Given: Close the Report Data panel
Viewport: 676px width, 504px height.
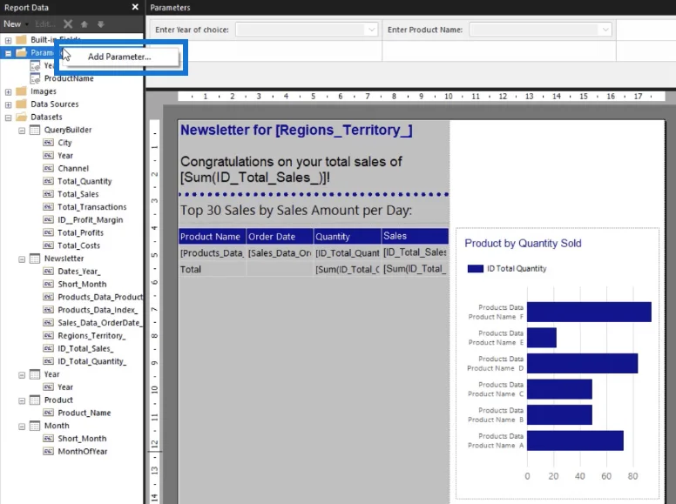Looking at the screenshot, I should click(x=135, y=7).
